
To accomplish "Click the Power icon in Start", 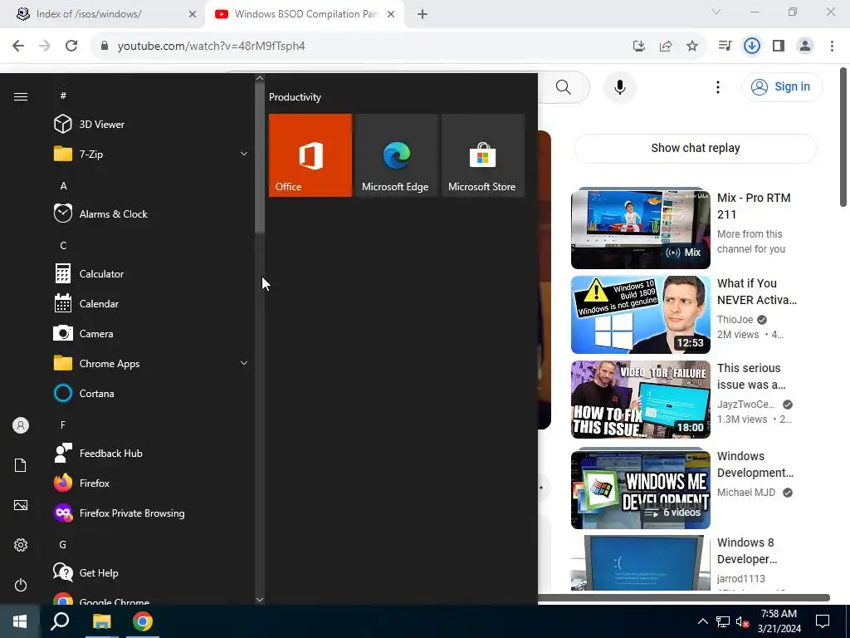I will click(x=21, y=585).
